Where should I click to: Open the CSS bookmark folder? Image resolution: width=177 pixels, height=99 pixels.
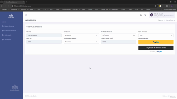point(44,10)
